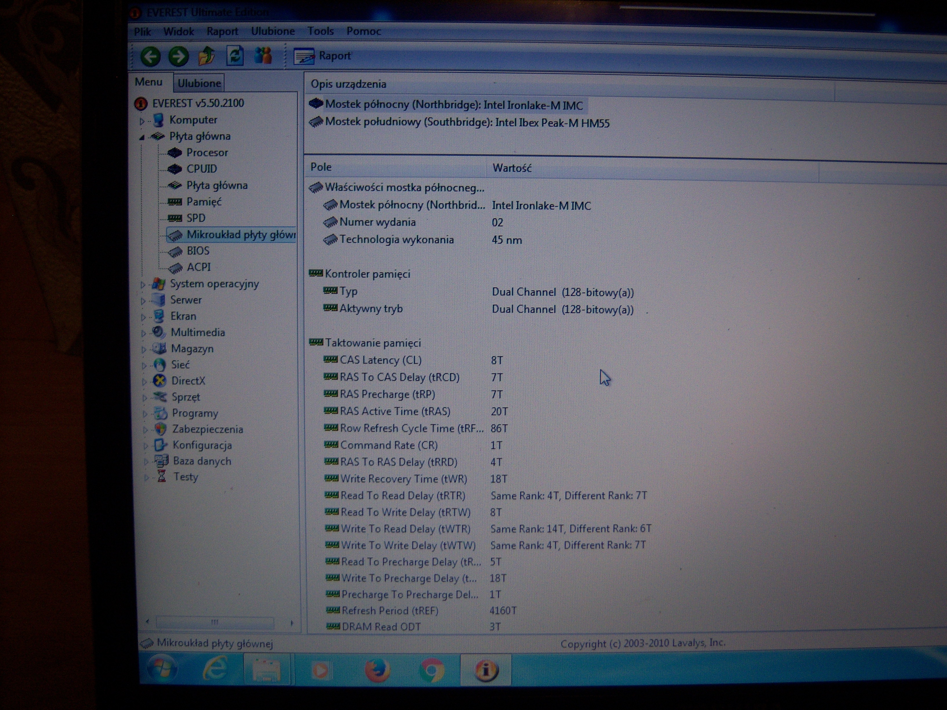Open the Raport wizard from the toolbar

click(322, 56)
